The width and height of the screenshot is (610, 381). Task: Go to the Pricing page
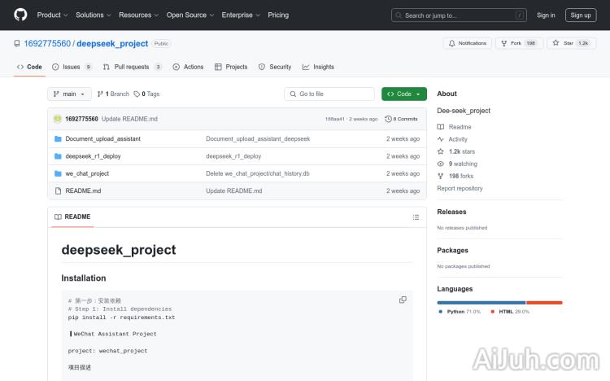[278, 15]
